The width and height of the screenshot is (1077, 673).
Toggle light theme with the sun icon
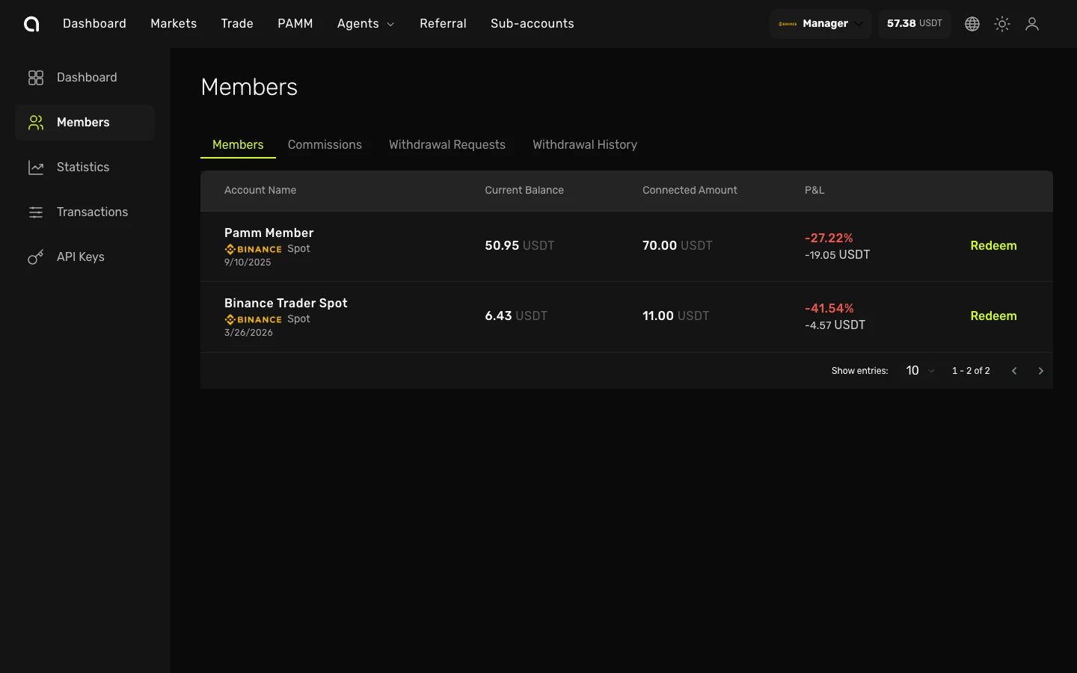click(x=1001, y=24)
